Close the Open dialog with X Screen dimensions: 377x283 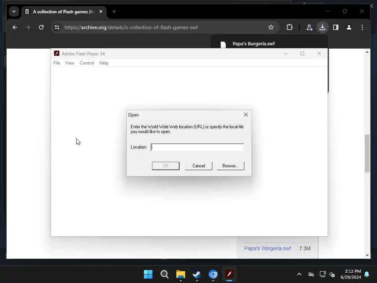246,115
